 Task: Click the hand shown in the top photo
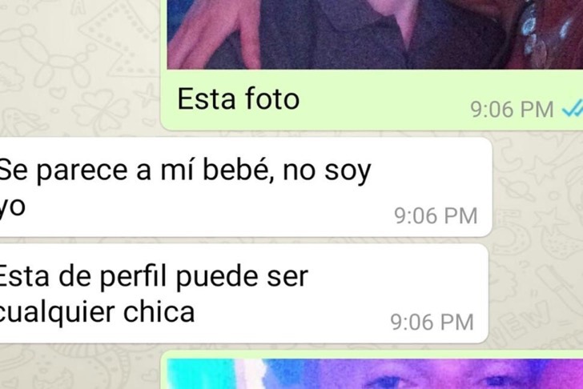[214, 34]
